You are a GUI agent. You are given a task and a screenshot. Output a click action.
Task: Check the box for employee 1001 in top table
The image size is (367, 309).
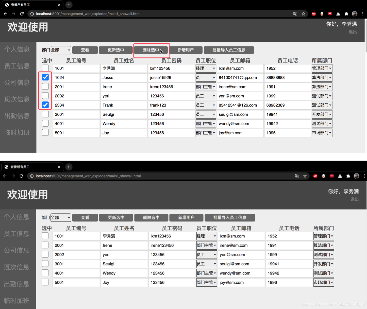[45, 68]
